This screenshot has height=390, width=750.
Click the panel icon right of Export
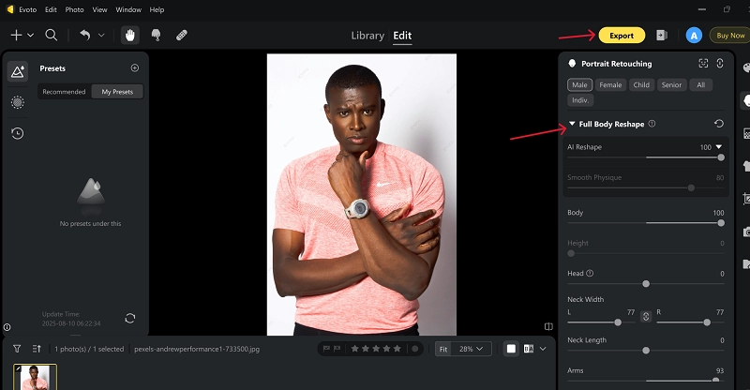coord(662,35)
